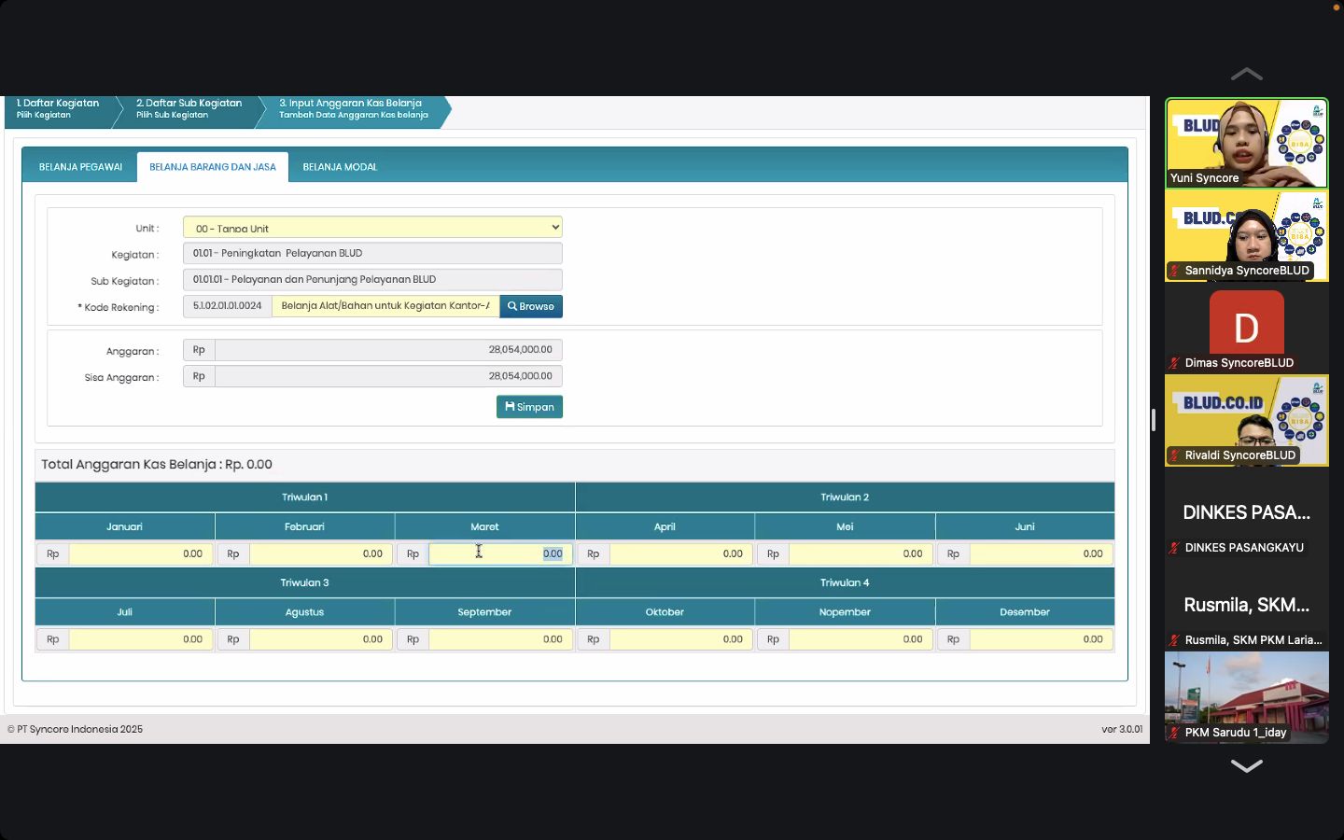Select Belanja Barang dan Jasa tab
The image size is (1344, 840).
213,167
